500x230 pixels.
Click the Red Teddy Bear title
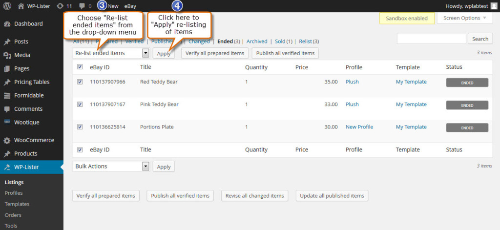click(159, 82)
